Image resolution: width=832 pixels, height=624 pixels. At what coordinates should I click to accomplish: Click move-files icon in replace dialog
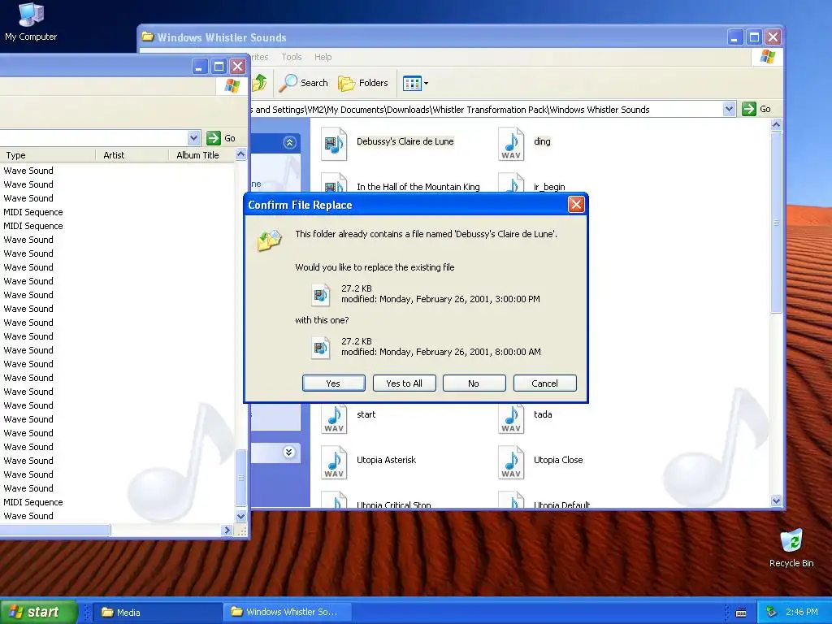point(270,240)
